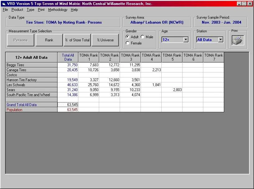Viewport: 254px width, 189px height.
Task: Select the Costco row header
Action: tap(31, 75)
